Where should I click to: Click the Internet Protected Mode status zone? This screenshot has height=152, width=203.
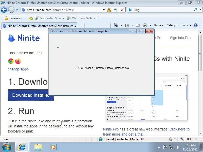click(x=121, y=139)
